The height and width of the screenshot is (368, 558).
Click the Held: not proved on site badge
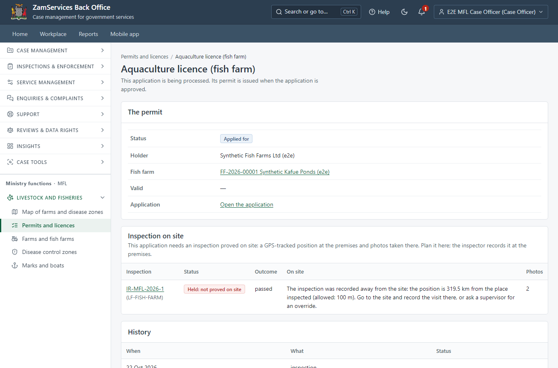(214, 289)
